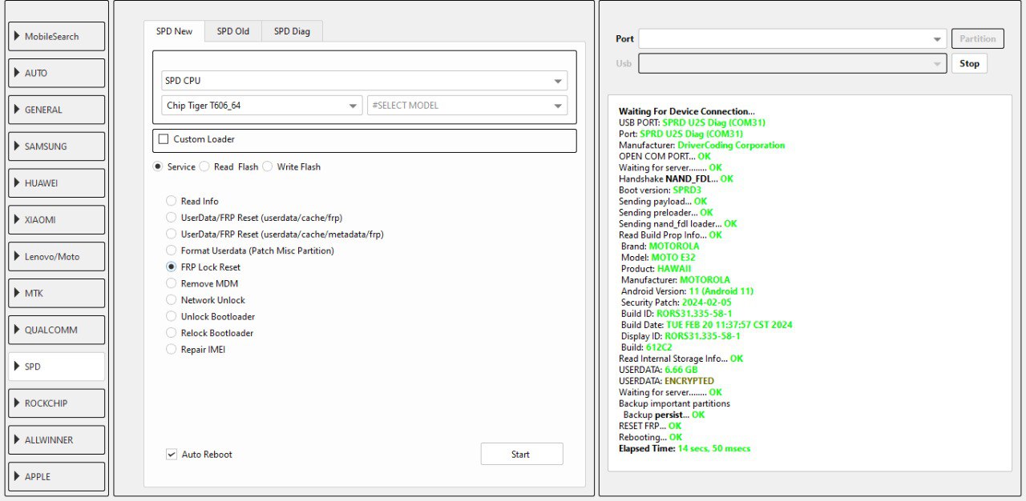Switch to the SPD Diag tab
1026x501 pixels.
coord(292,31)
